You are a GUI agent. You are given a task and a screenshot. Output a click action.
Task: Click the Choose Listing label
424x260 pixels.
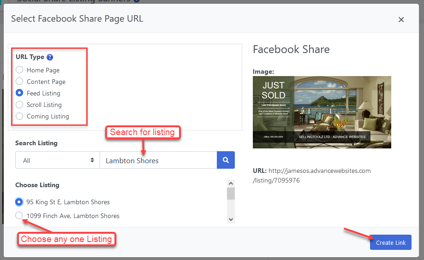[37, 185]
